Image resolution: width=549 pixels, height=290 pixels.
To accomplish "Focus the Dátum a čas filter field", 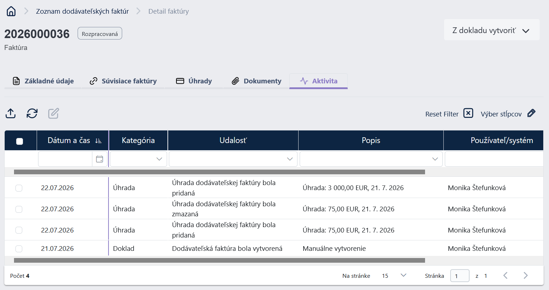I will (x=65, y=159).
